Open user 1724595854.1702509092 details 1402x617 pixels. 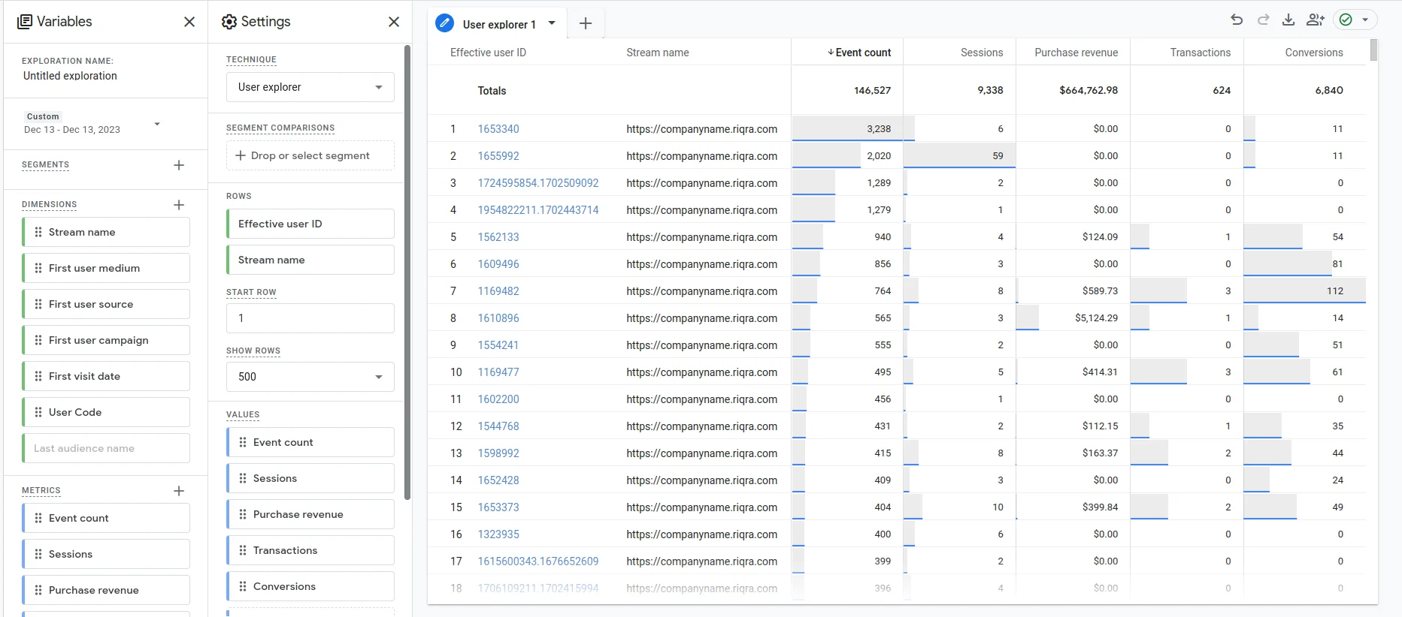pos(538,183)
